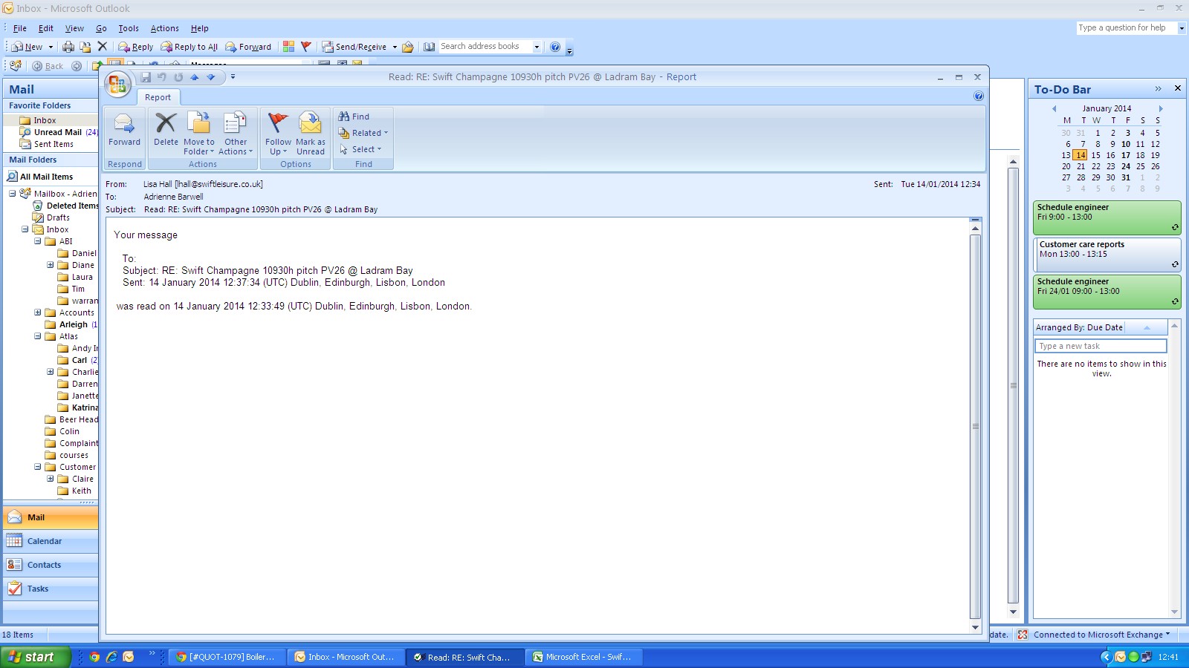Viewport: 1189px width, 668px height.
Task: Expand the Charlie folder tree node
Action: 51,372
